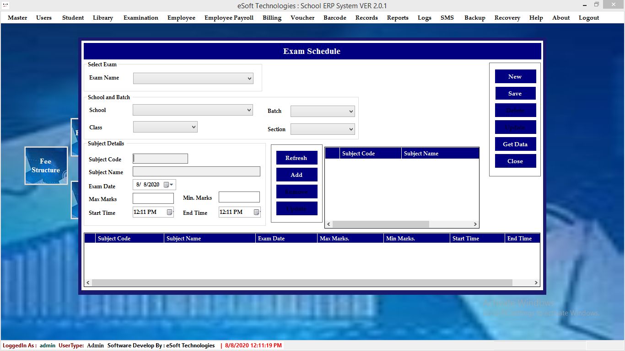Image resolution: width=625 pixels, height=351 pixels.
Task: Click the subject list scrollbar left arrow
Action: tap(328, 224)
